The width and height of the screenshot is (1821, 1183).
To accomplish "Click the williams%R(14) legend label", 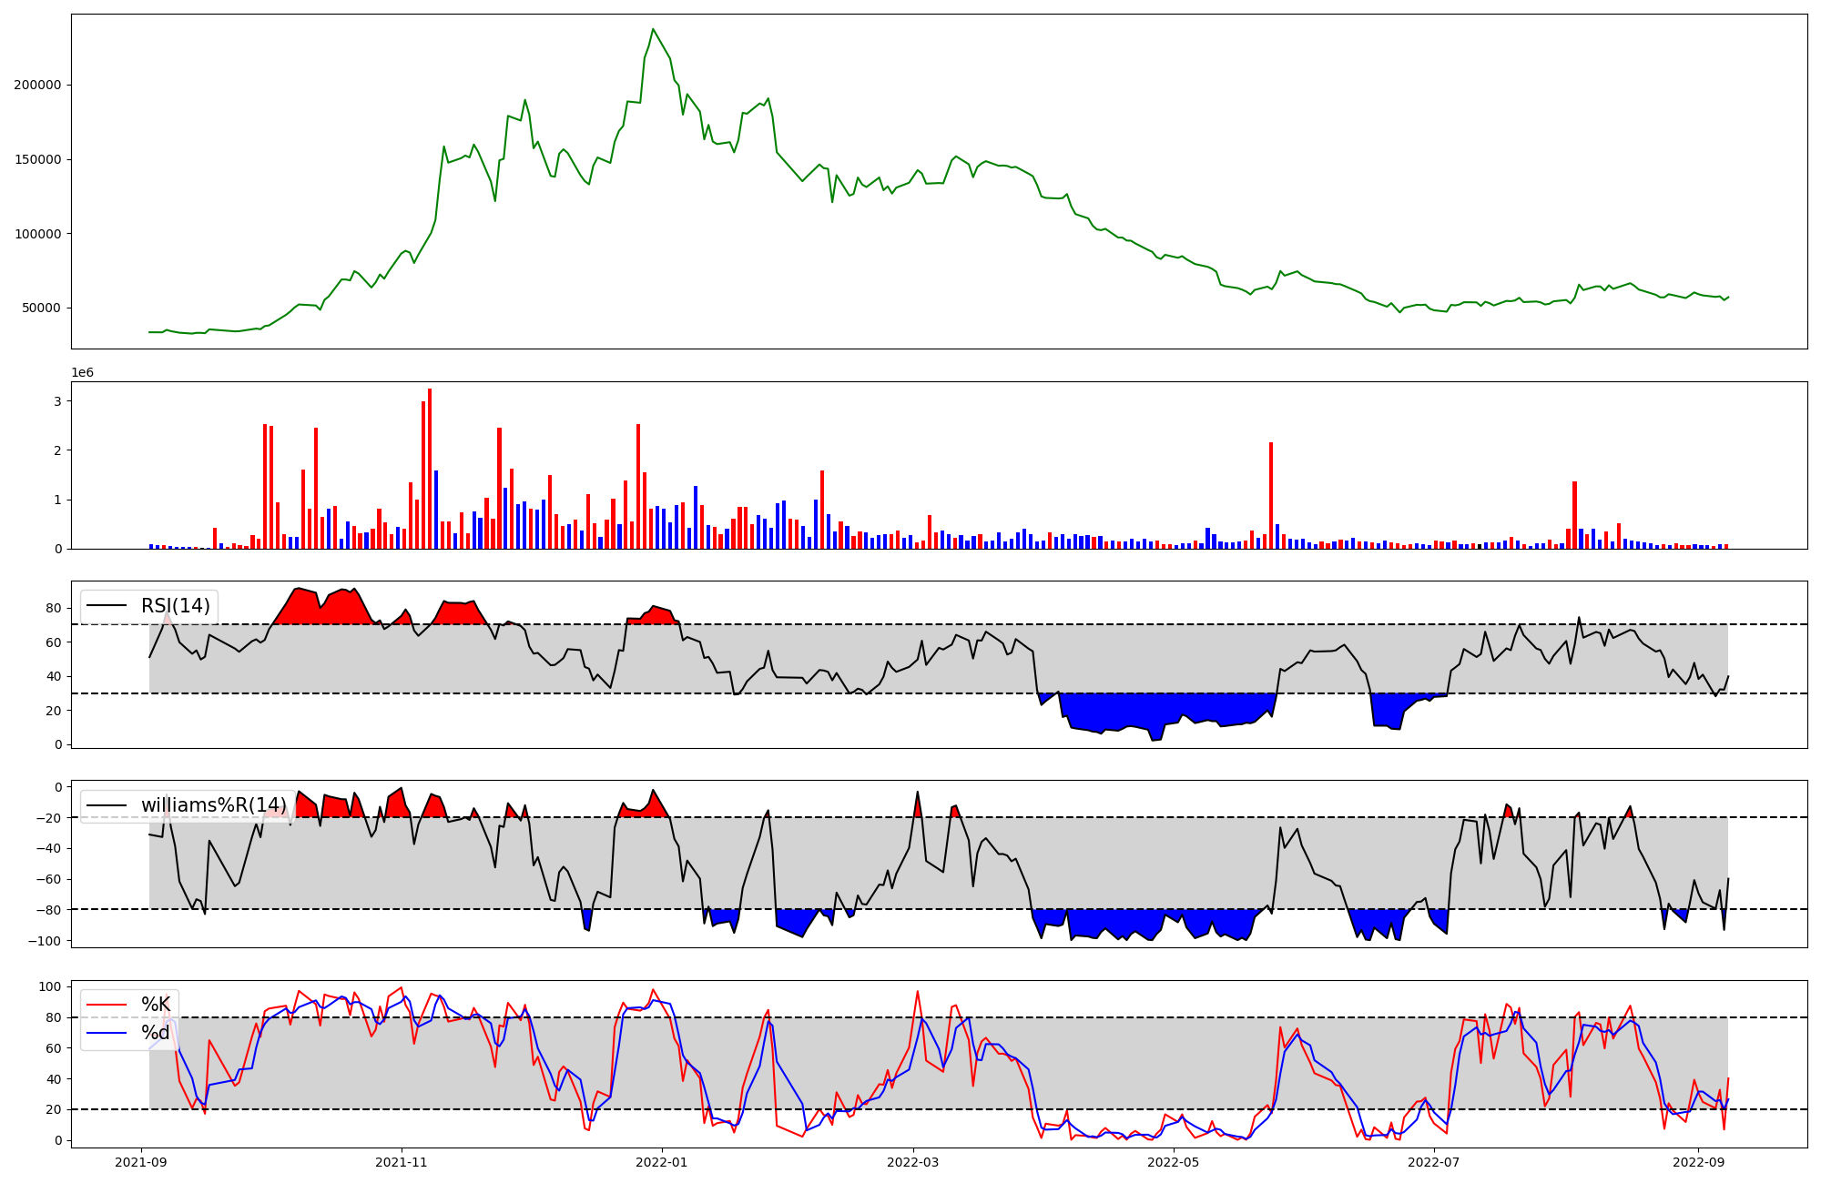I will point(213,805).
